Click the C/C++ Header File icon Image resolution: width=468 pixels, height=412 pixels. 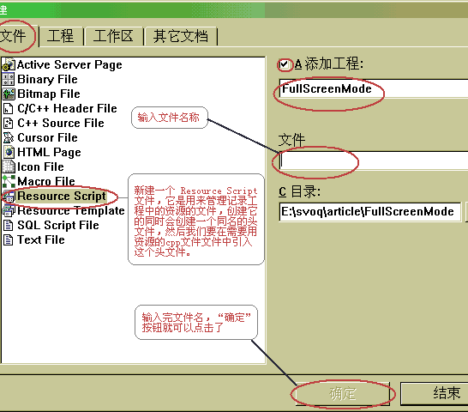coord(9,108)
